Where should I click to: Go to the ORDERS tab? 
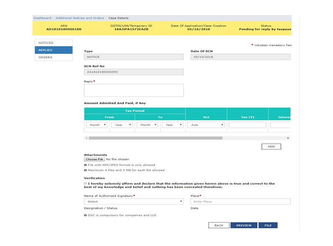(53, 57)
